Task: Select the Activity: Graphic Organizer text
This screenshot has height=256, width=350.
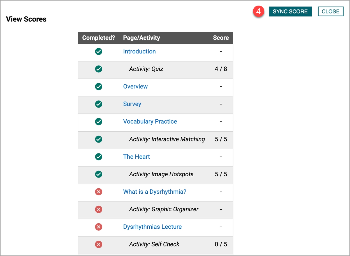Action: click(164, 209)
